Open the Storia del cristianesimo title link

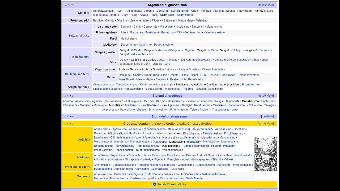pos(169,116)
